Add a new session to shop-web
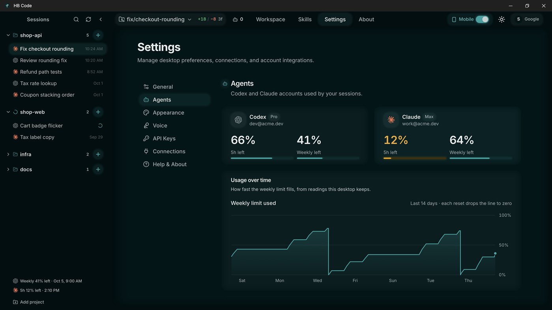Image resolution: width=552 pixels, height=310 pixels. 98,112
